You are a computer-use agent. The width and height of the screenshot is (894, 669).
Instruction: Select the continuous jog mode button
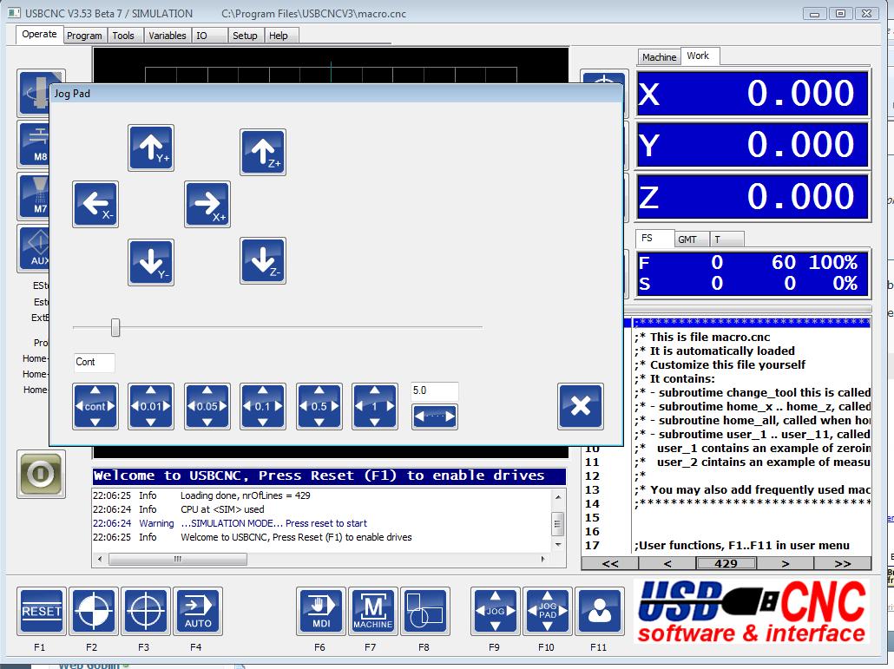[x=95, y=406]
